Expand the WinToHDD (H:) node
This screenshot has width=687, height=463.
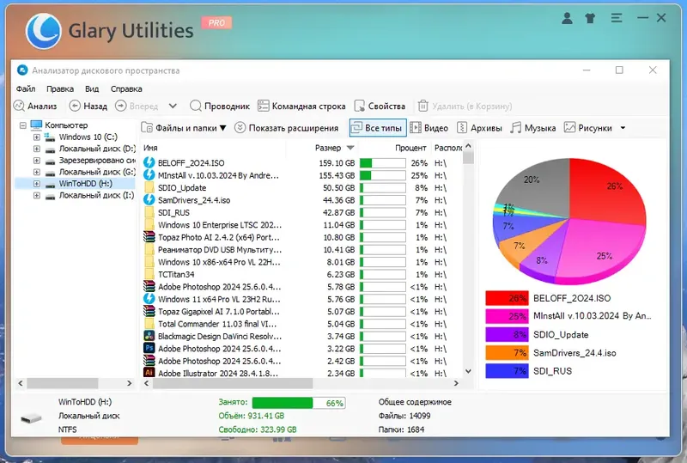(37, 184)
